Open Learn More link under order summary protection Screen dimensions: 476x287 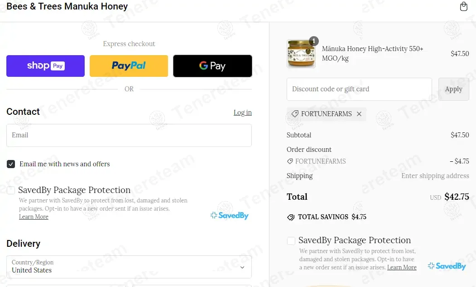pyautogui.click(x=402, y=267)
